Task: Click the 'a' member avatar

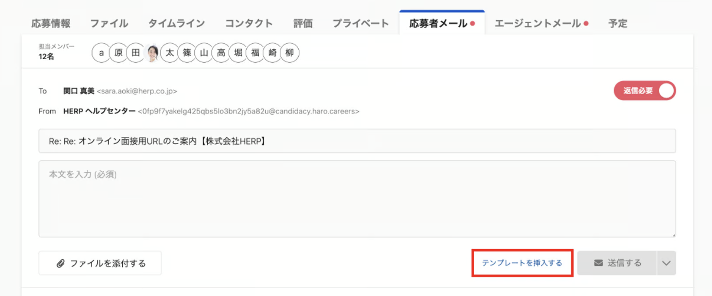Action: [101, 53]
